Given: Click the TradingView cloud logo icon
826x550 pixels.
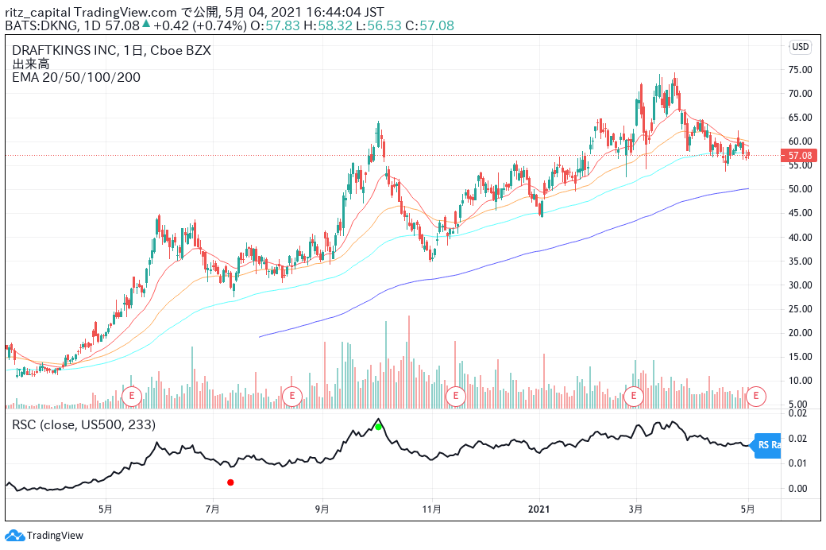Looking at the screenshot, I should click(x=14, y=536).
